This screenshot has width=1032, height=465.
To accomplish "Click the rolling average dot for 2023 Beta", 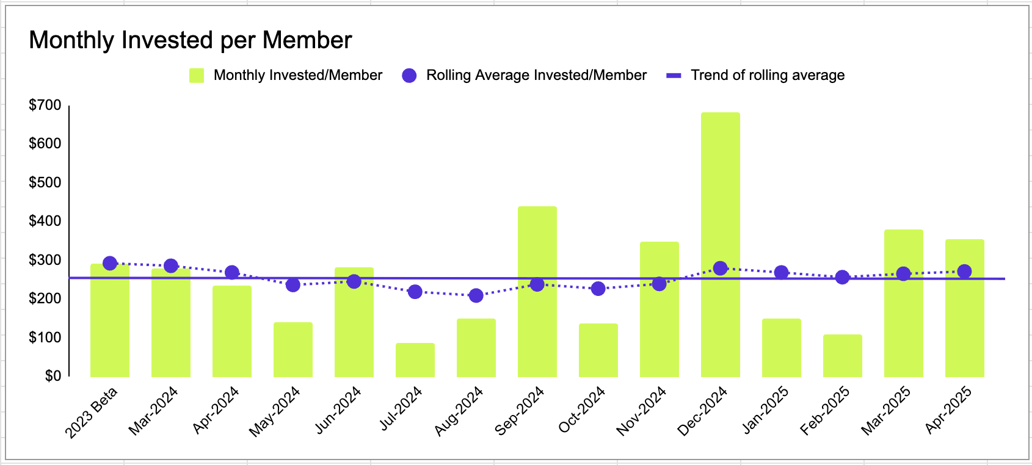I will click(110, 263).
